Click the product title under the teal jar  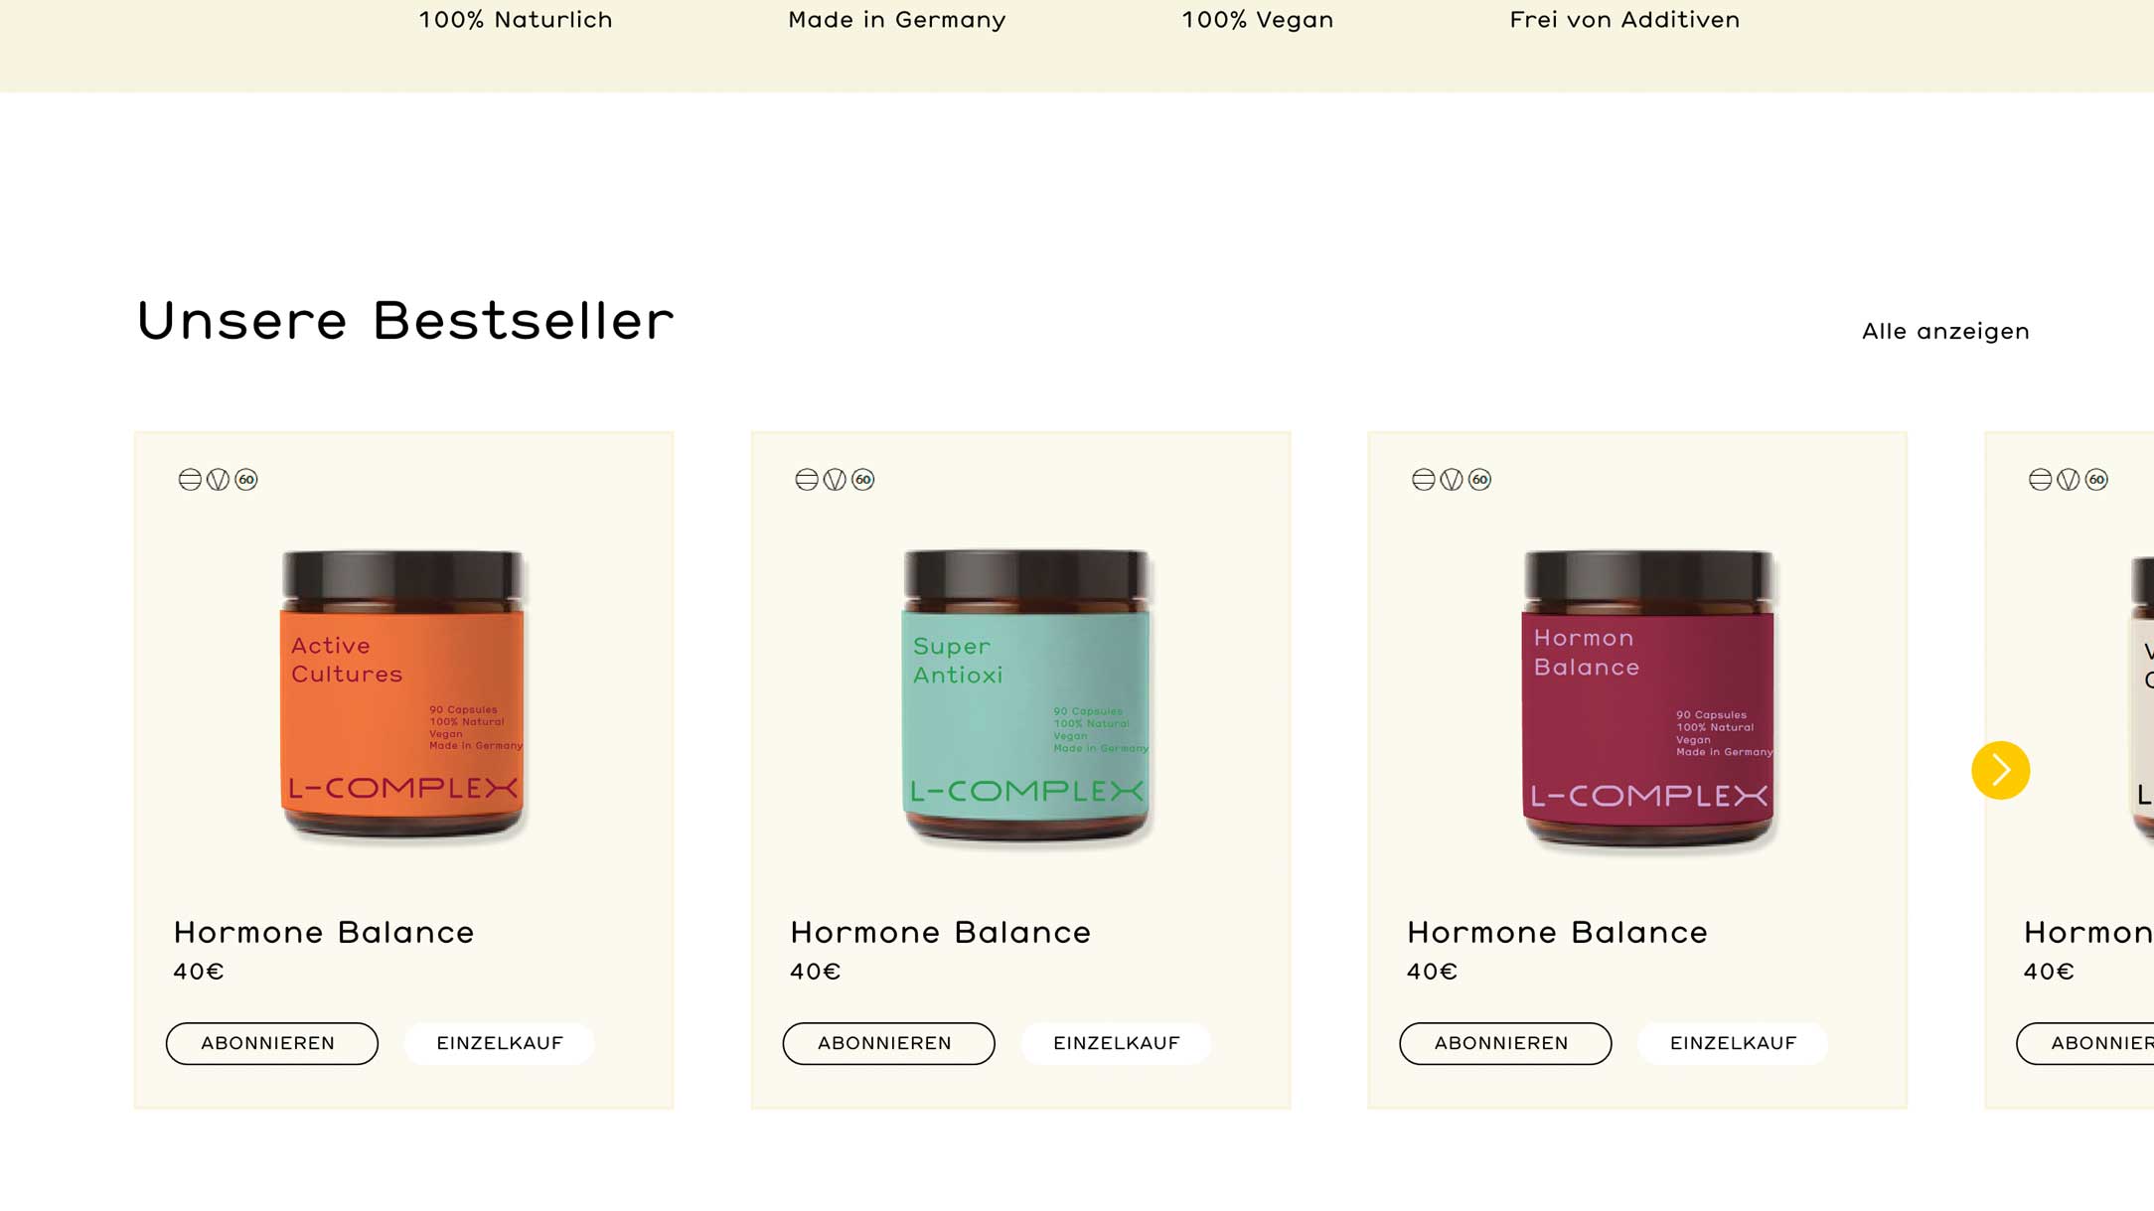tap(940, 932)
